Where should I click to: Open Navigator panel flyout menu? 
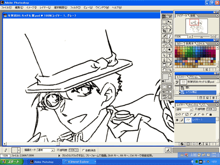[x=217, y=15]
